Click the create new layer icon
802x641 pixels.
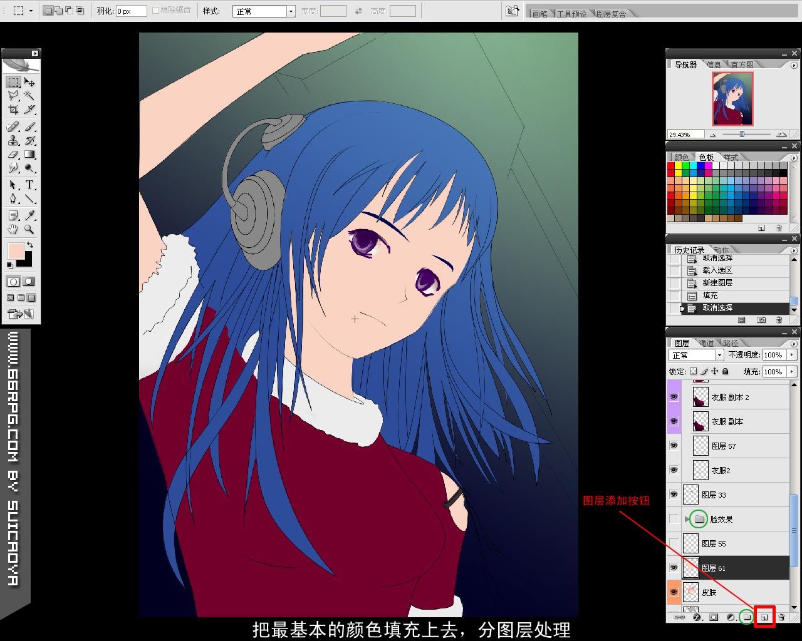click(x=764, y=617)
